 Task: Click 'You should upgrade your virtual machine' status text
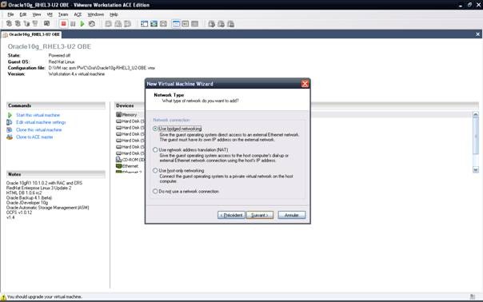tap(44, 296)
